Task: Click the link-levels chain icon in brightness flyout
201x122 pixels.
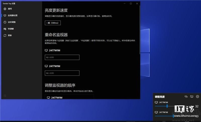Action: click(186, 97)
